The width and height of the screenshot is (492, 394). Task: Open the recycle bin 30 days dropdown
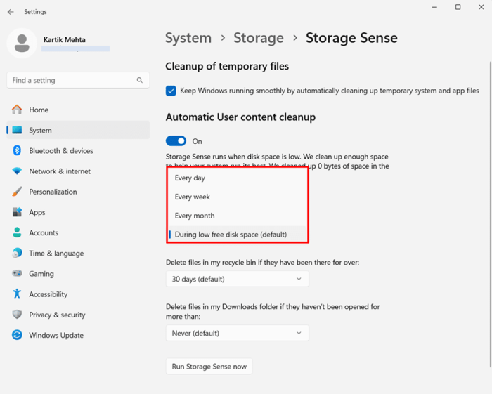pos(238,279)
